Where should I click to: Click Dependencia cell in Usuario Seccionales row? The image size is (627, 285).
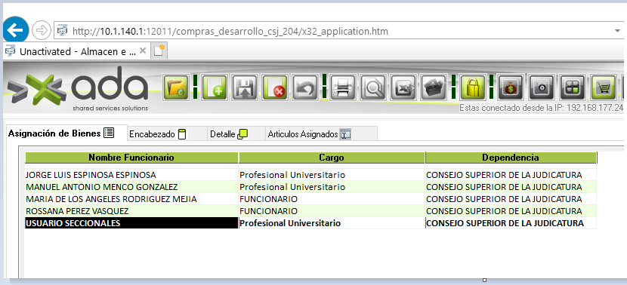pyautogui.click(x=511, y=223)
